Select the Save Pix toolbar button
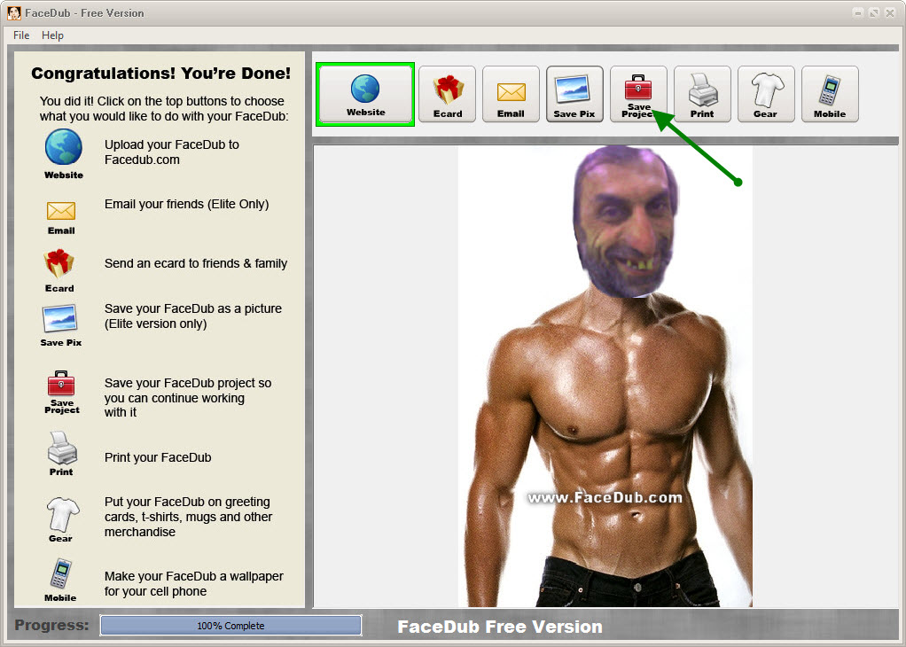 [x=574, y=94]
